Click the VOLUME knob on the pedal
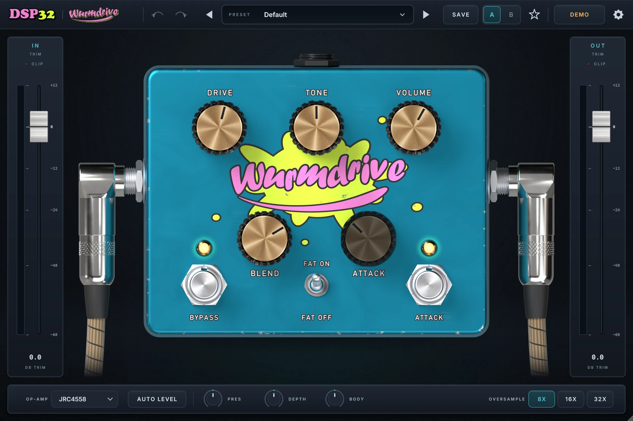This screenshot has width=633, height=421. (414, 128)
